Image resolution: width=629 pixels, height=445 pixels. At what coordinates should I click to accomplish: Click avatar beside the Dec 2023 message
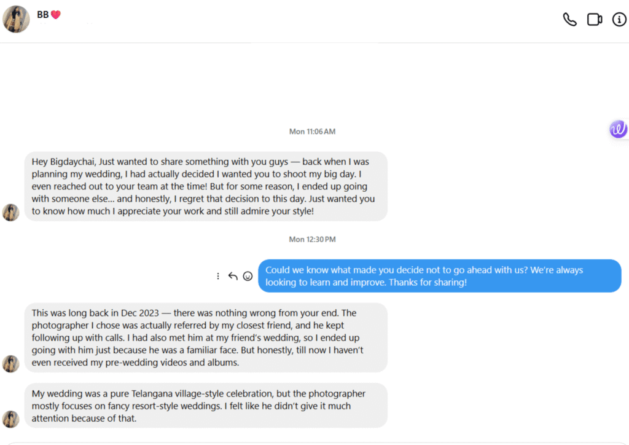(11, 363)
